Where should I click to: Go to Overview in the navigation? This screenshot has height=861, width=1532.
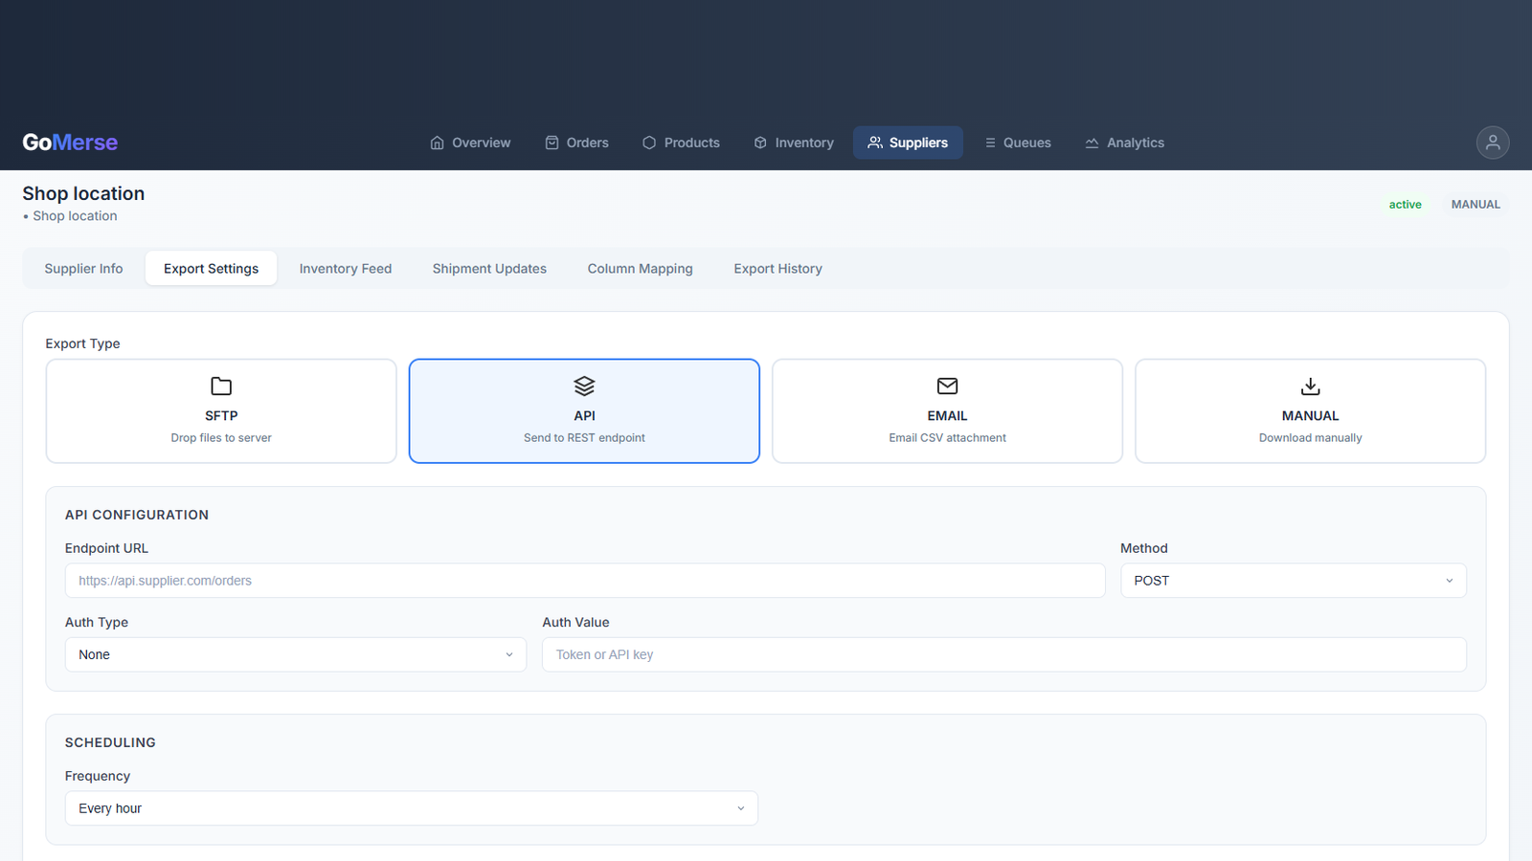(470, 143)
